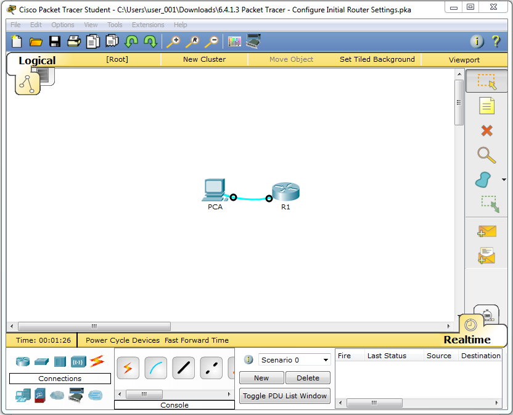The image size is (513, 415).
Task: Save the file with the floppy disk icon
Action: click(55, 41)
